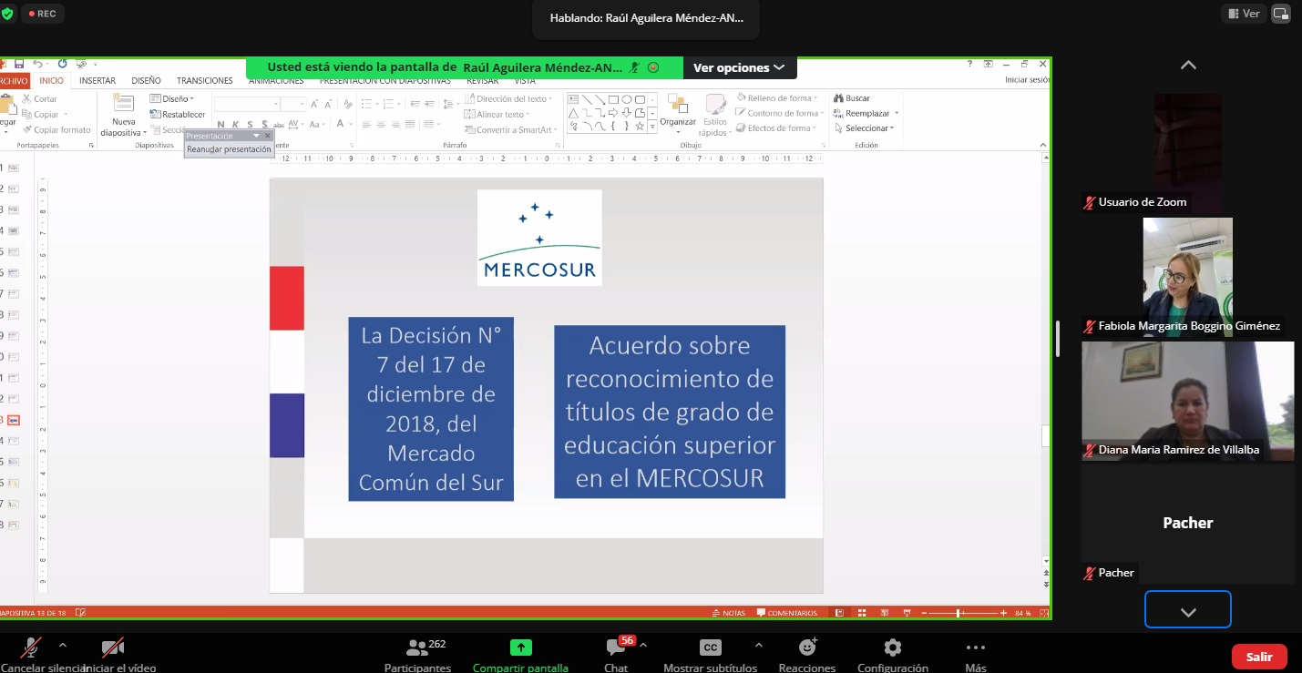The width and height of the screenshot is (1302, 673).
Task: Click the PowerPoint Save icon
Action: [x=18, y=64]
